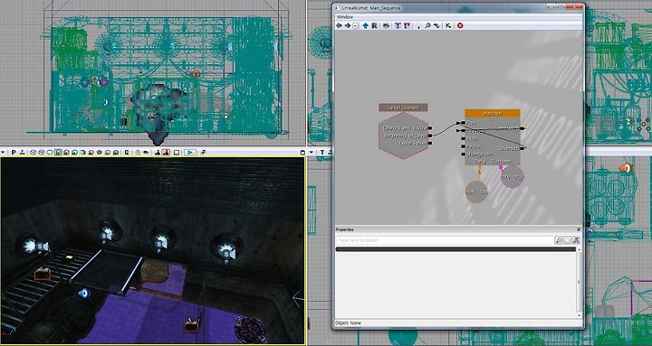This screenshot has height=346, width=652.
Task: Open perspective viewport options dropdown arrow
Action: [3, 153]
